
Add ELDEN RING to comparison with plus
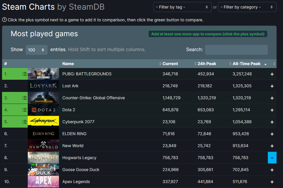[272, 134]
